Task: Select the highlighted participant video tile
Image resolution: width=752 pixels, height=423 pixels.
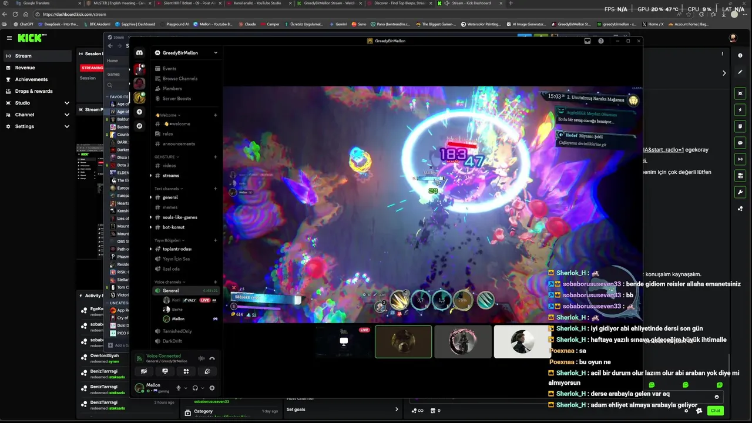Action: 403,342
